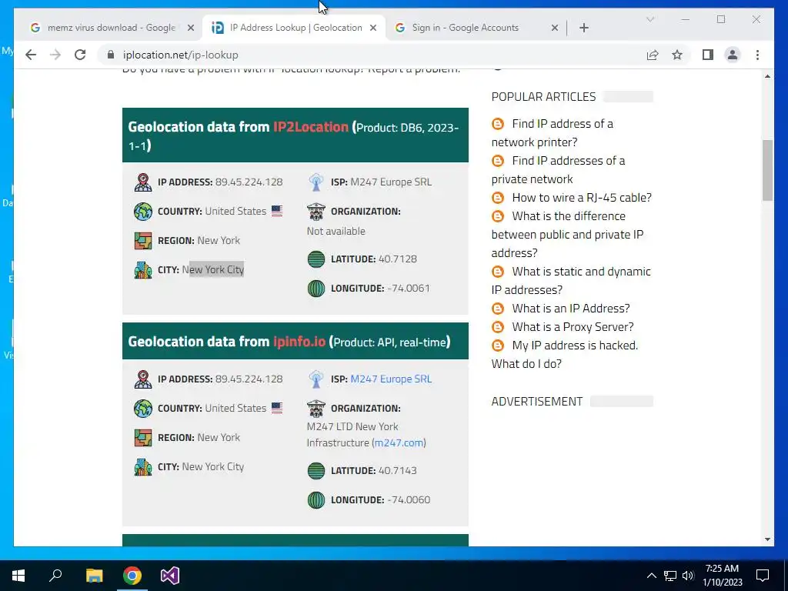Click IP address icon in IP2Location panel

143,182
